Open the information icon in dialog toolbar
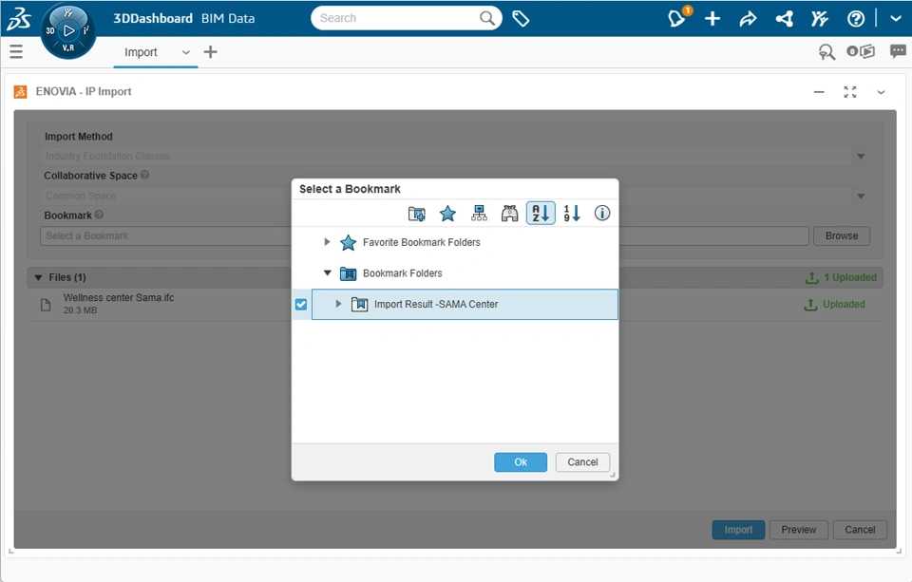The height and width of the screenshot is (582, 912). pyautogui.click(x=602, y=214)
